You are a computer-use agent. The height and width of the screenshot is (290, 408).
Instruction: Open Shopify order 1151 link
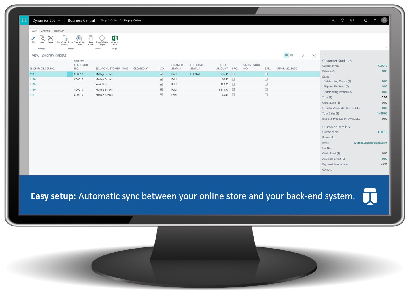click(33, 95)
